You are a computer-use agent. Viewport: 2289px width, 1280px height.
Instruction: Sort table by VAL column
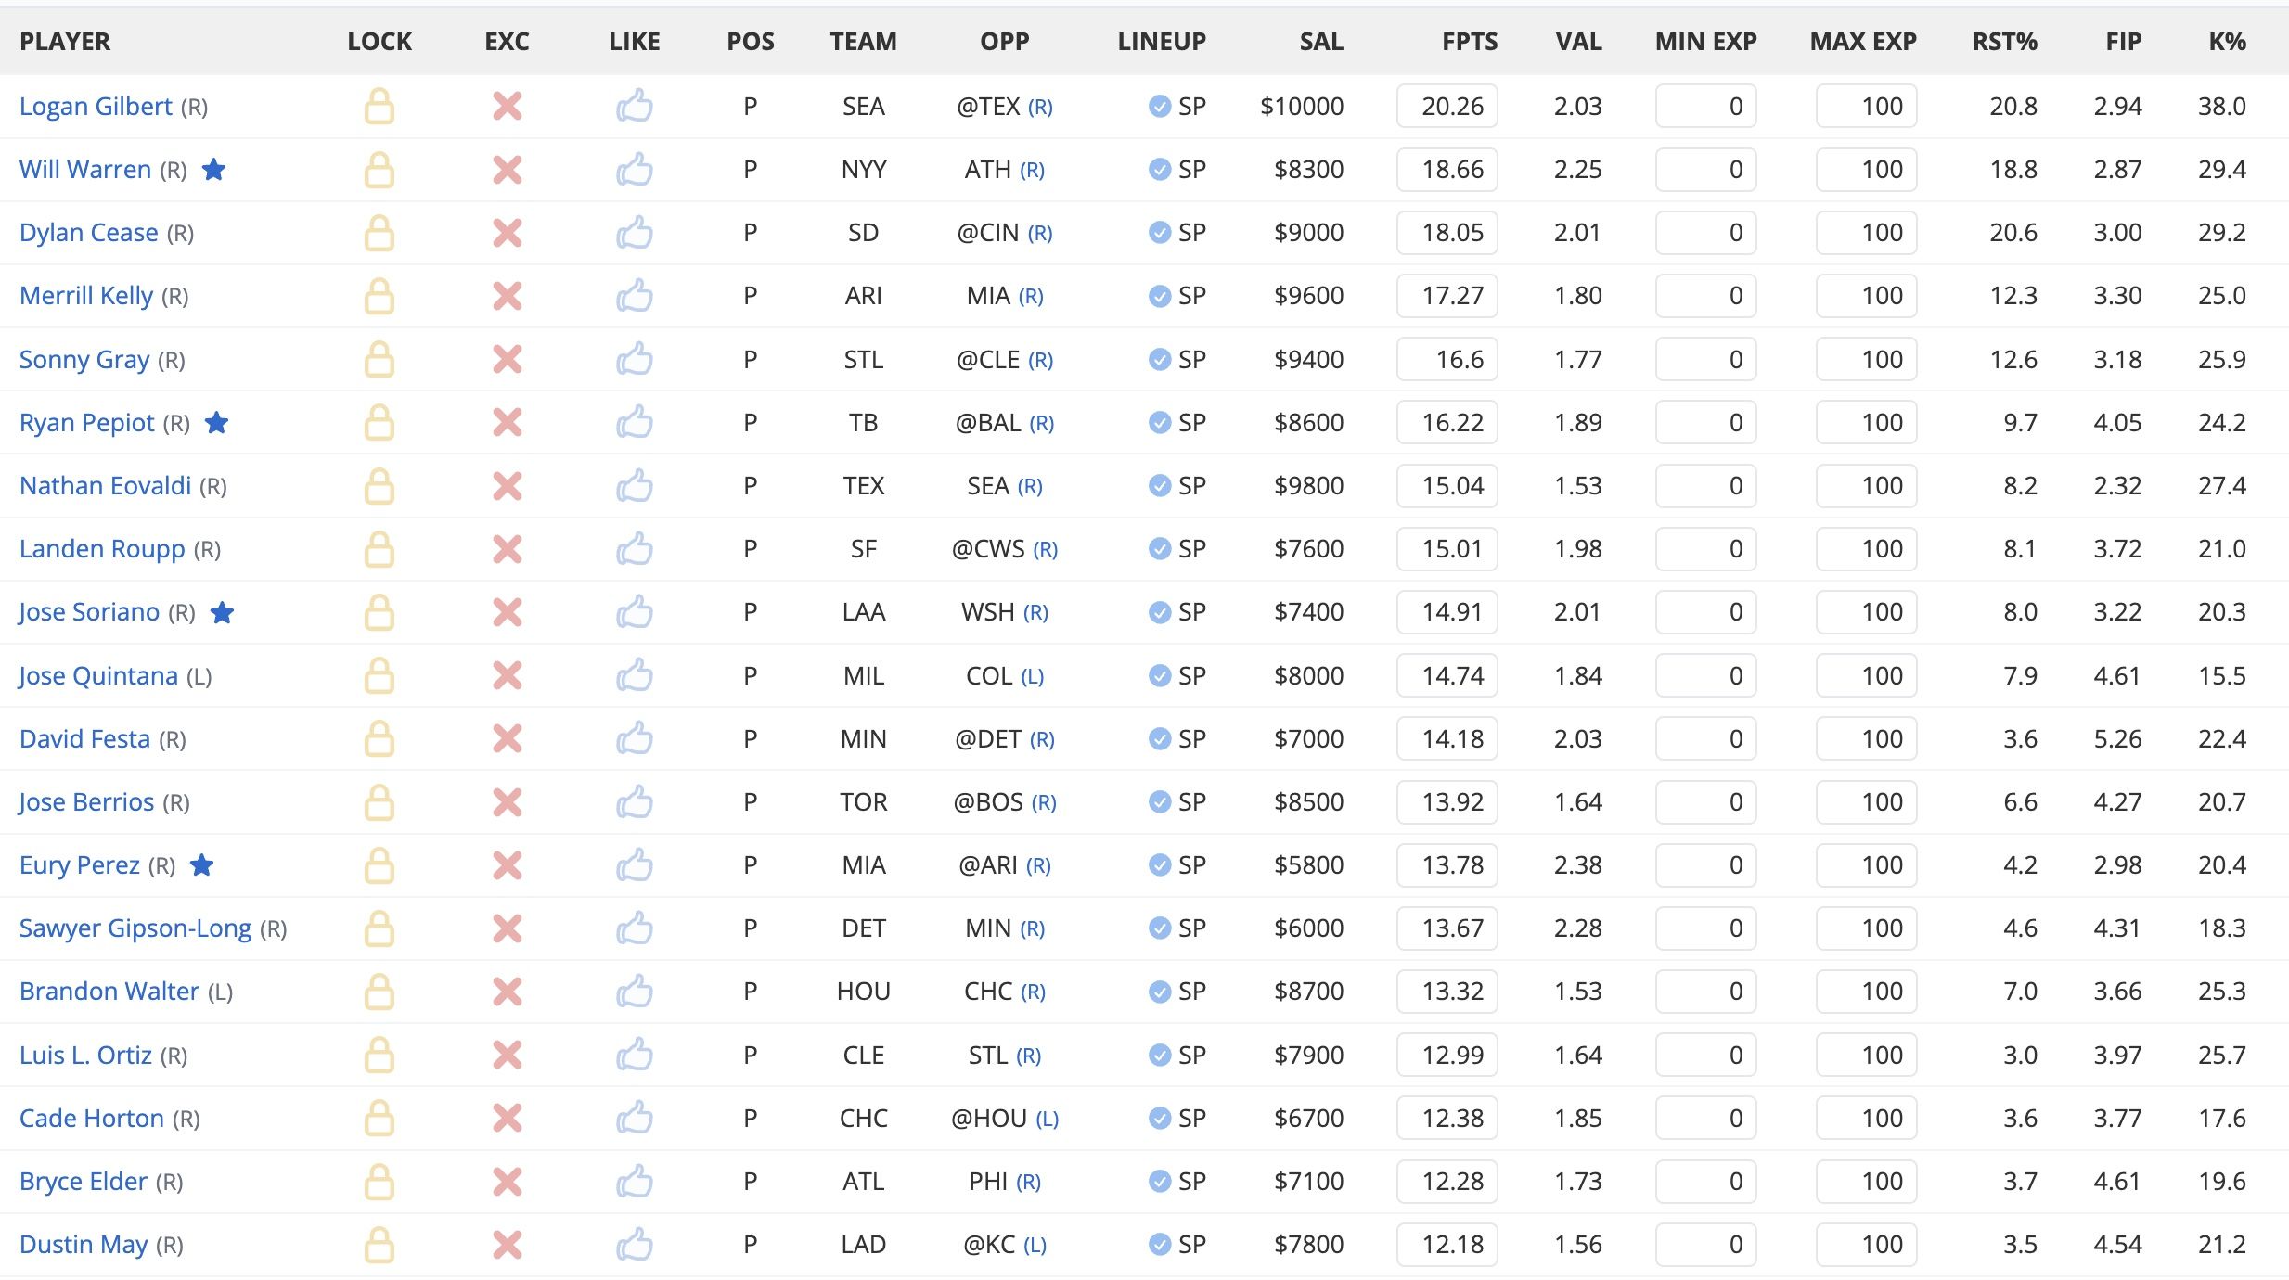[1578, 42]
